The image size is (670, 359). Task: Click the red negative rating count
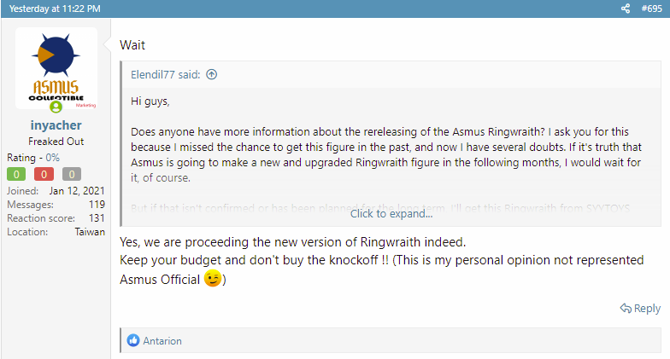(44, 174)
